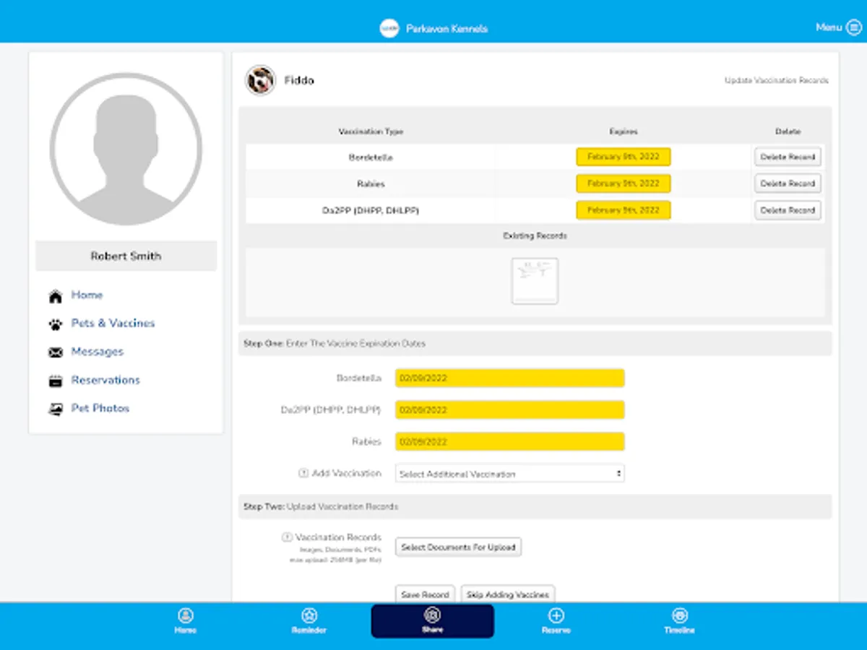Click the Bordetella expiration date field
867x650 pixels.
(x=509, y=378)
